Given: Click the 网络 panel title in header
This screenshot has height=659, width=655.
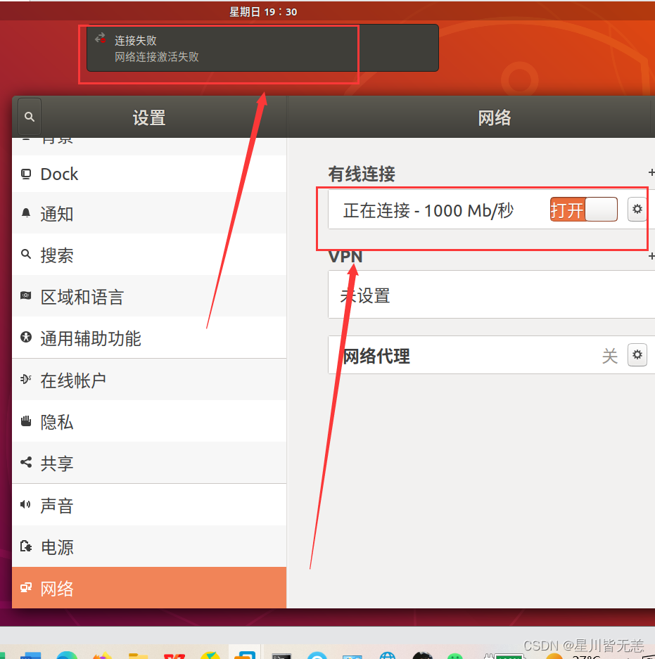Looking at the screenshot, I should [x=495, y=117].
